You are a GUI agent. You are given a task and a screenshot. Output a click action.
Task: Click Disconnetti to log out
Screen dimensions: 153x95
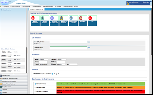click(146, 2)
